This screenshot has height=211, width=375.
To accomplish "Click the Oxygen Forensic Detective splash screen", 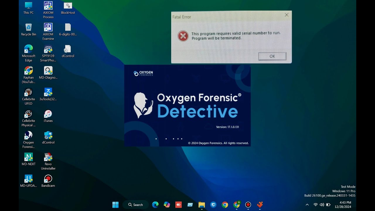I will 187,105.
